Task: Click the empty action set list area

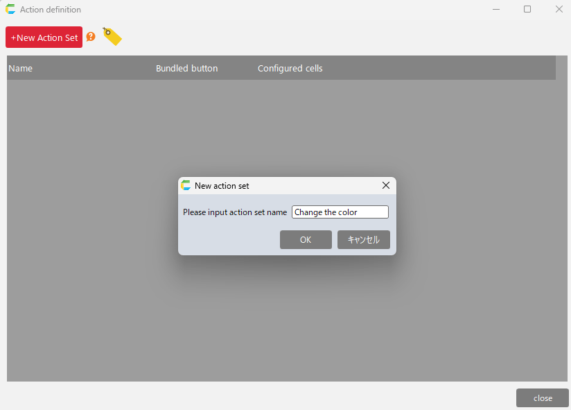Action: (x=277, y=319)
